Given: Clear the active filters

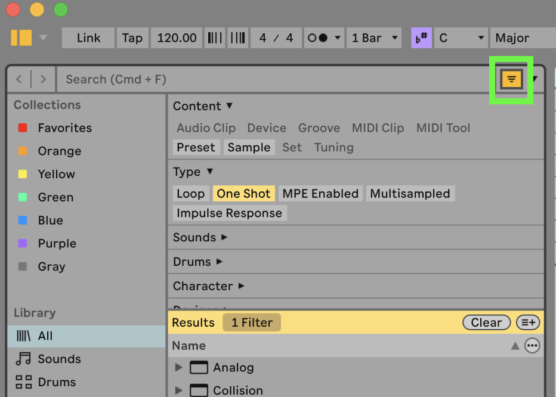Looking at the screenshot, I should [x=486, y=322].
